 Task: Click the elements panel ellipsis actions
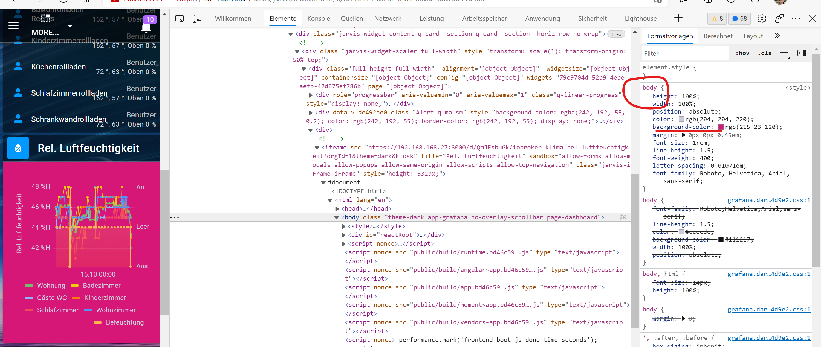(174, 217)
